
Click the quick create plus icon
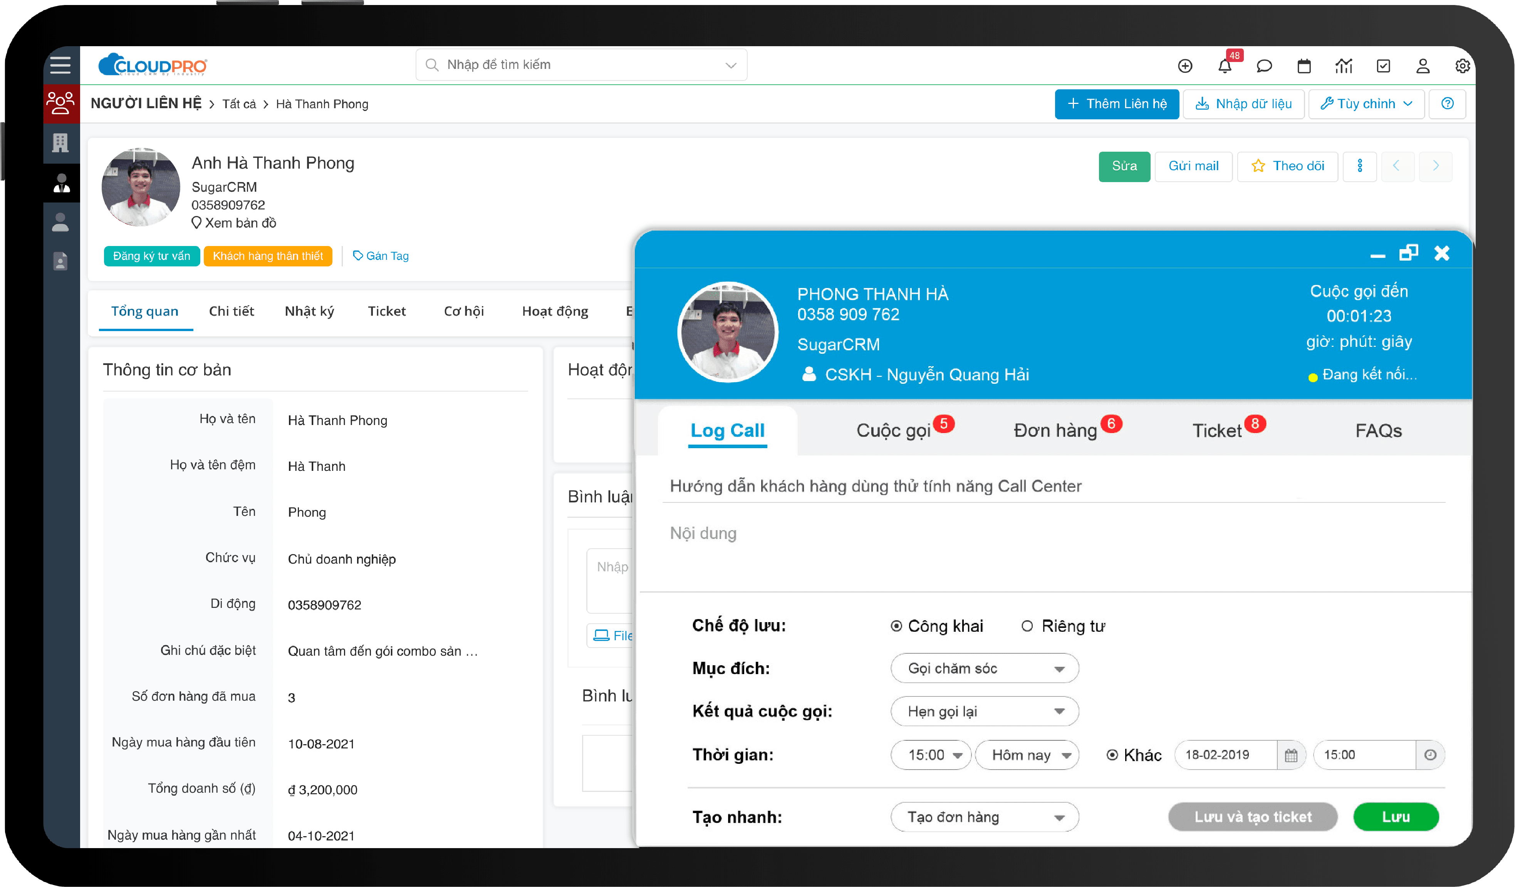click(x=1185, y=65)
